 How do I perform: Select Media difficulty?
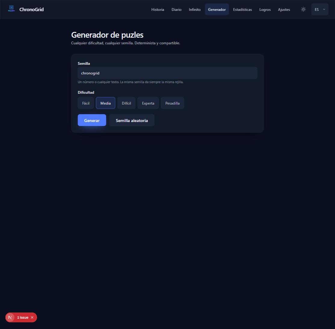[106, 103]
